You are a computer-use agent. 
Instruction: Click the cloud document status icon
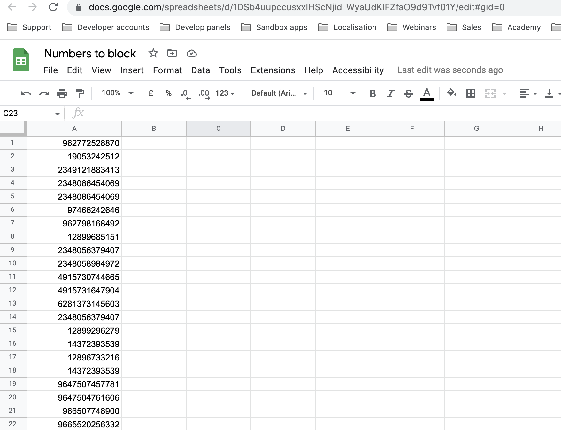tap(191, 53)
